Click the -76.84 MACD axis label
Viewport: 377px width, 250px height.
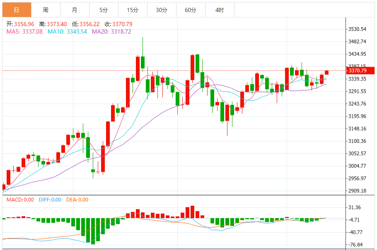pos(355,245)
